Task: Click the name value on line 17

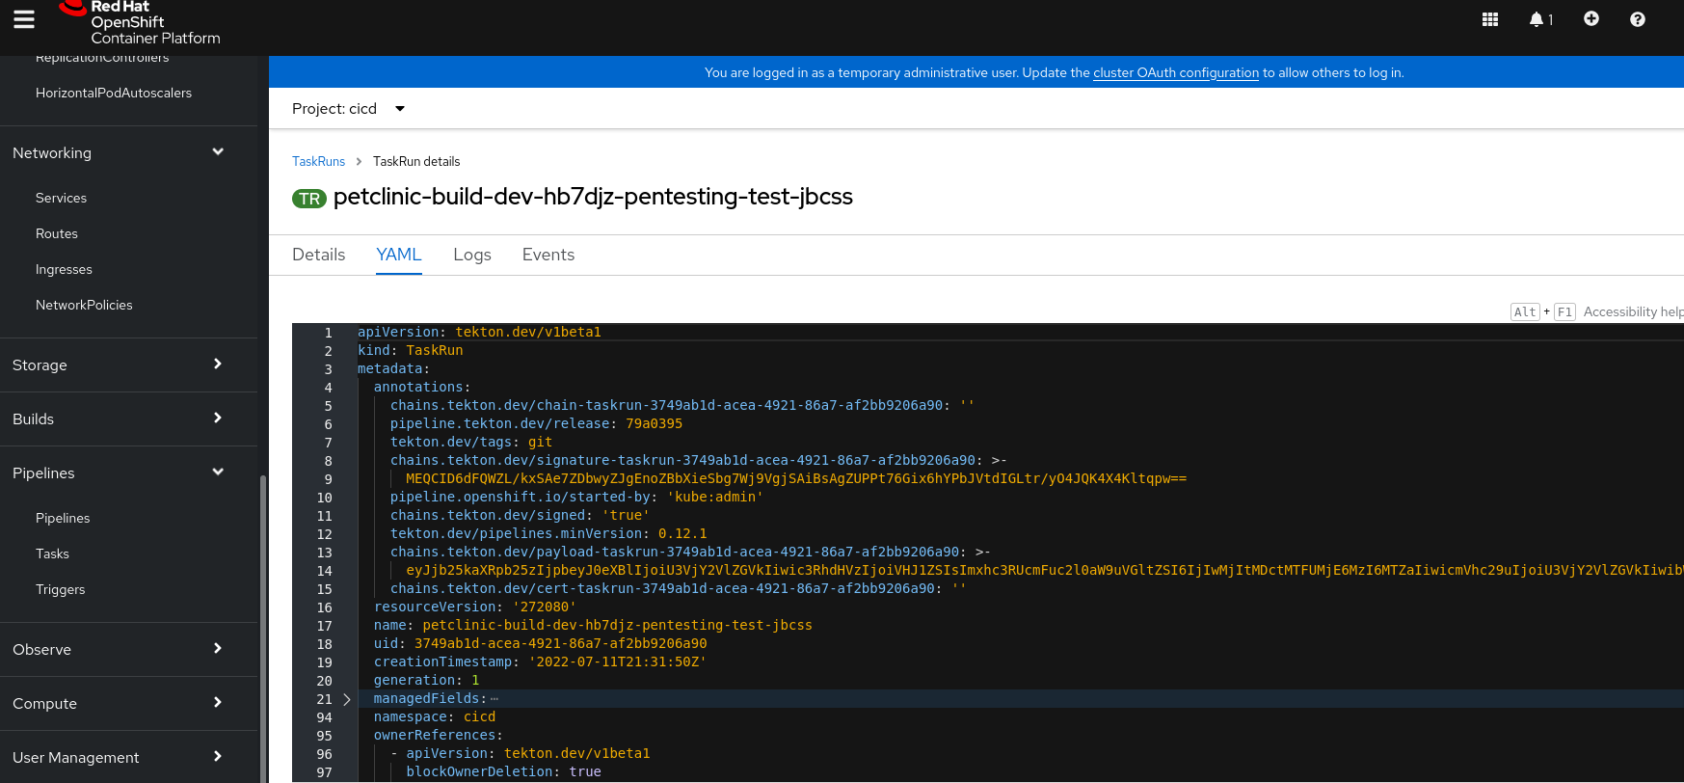Action: point(617,625)
